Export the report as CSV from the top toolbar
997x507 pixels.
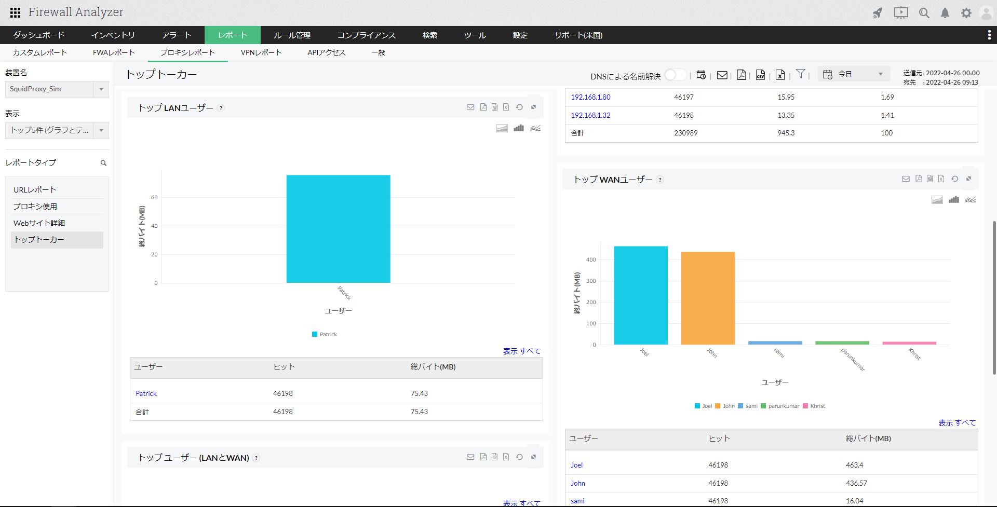click(760, 75)
